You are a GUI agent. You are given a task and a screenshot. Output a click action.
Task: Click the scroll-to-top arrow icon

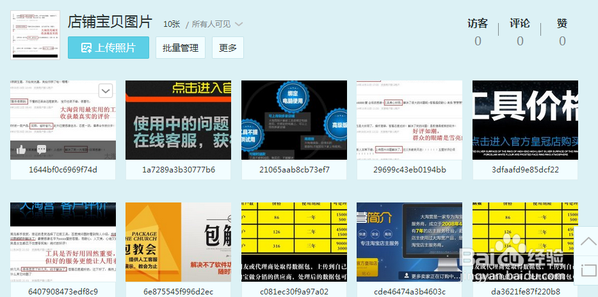coord(588,241)
